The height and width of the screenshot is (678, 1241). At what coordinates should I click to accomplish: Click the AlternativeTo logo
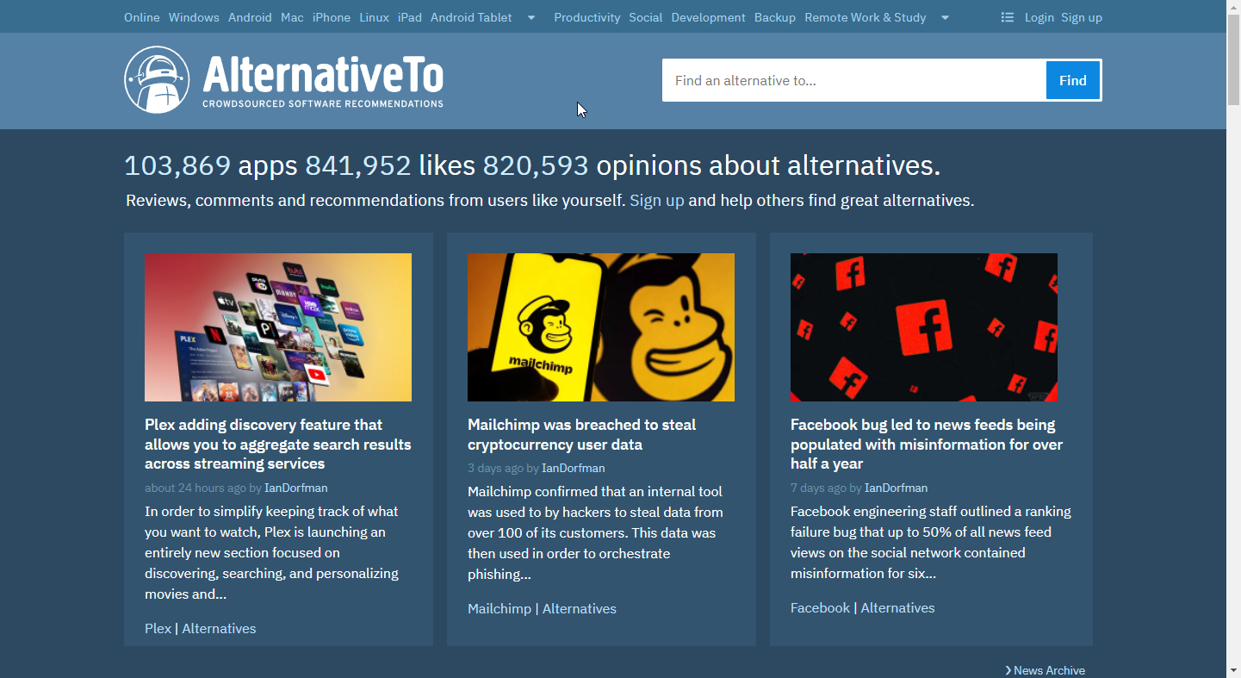[x=284, y=80]
